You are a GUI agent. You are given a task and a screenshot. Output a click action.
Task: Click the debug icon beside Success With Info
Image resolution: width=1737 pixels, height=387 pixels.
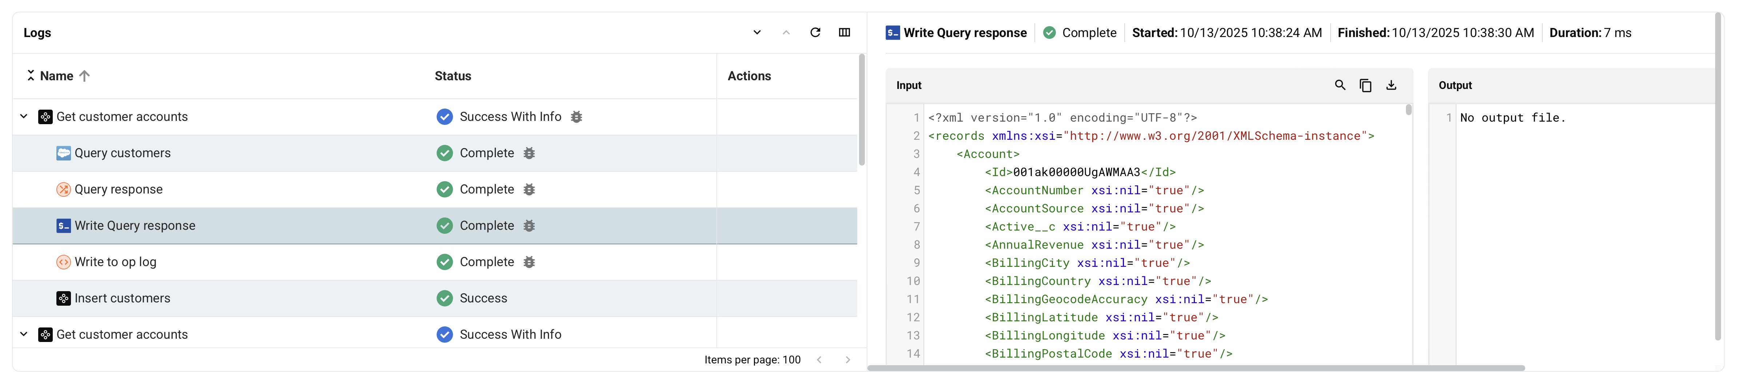(577, 117)
